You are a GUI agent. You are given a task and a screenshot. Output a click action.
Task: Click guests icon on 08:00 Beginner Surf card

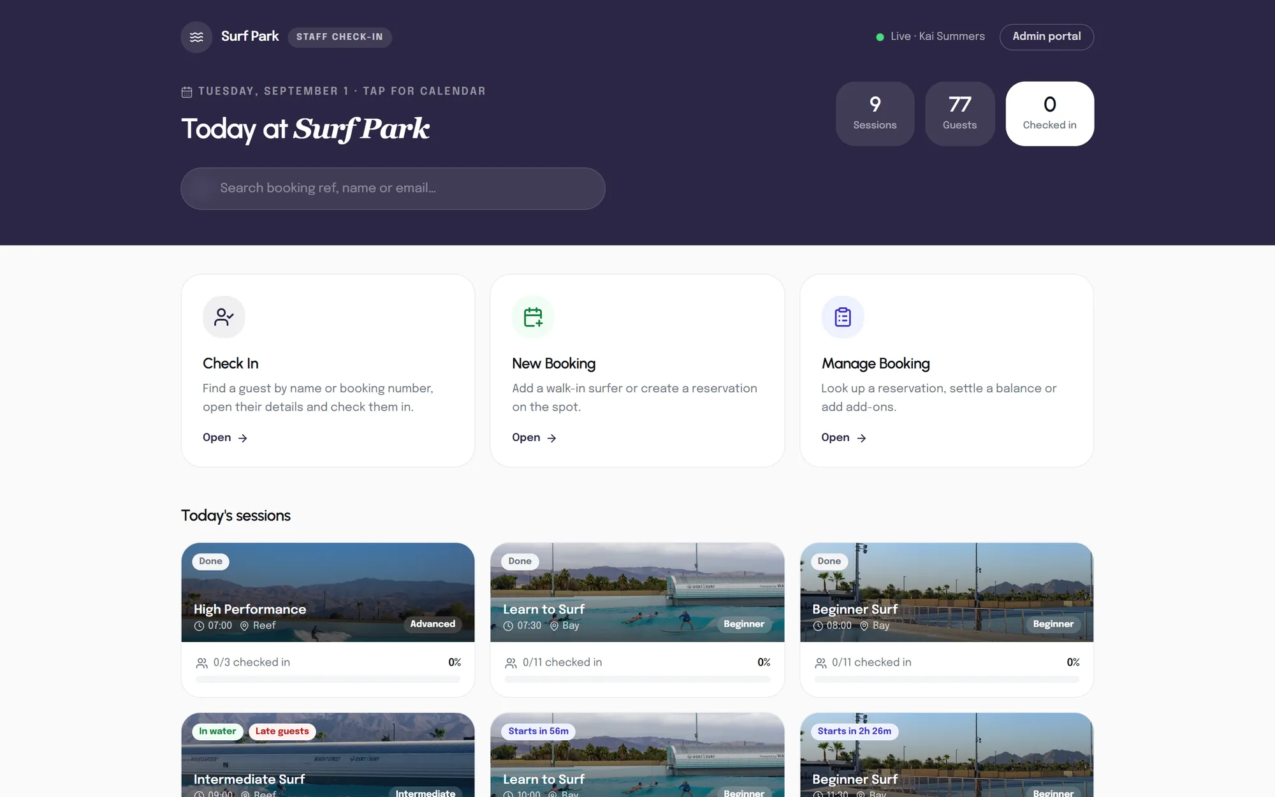tap(820, 663)
